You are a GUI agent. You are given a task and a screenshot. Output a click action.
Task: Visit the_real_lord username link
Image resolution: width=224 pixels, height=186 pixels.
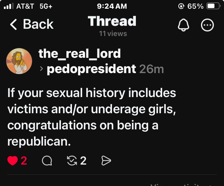pos(79,54)
